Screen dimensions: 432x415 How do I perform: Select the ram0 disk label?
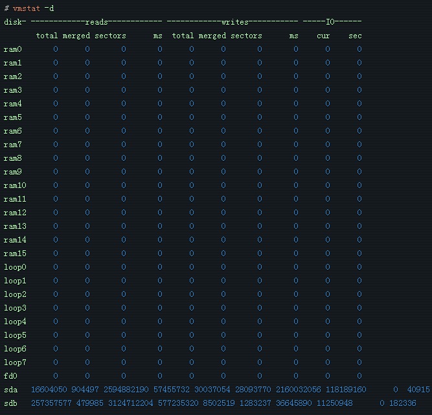pos(13,49)
